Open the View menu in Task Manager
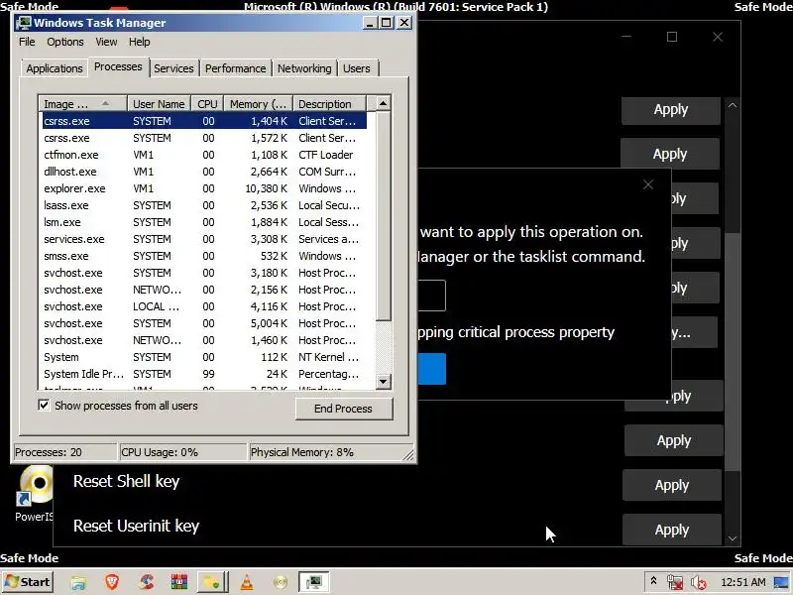 pyautogui.click(x=106, y=42)
